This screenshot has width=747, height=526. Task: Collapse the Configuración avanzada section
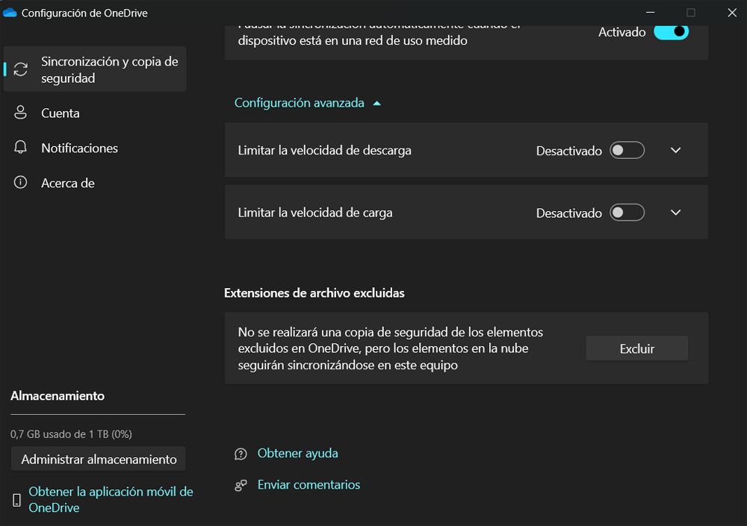tap(306, 102)
